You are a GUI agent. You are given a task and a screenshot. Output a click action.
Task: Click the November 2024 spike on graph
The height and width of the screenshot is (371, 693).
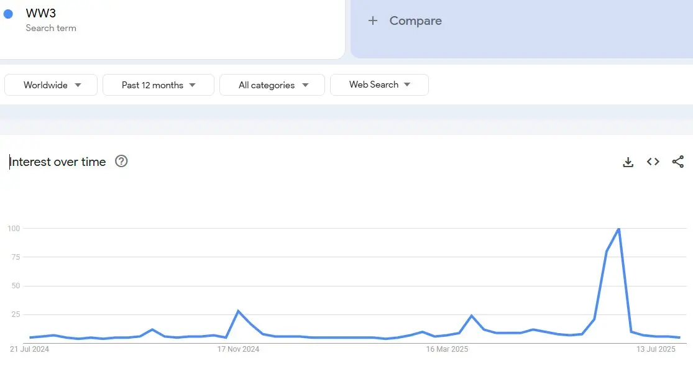238,311
